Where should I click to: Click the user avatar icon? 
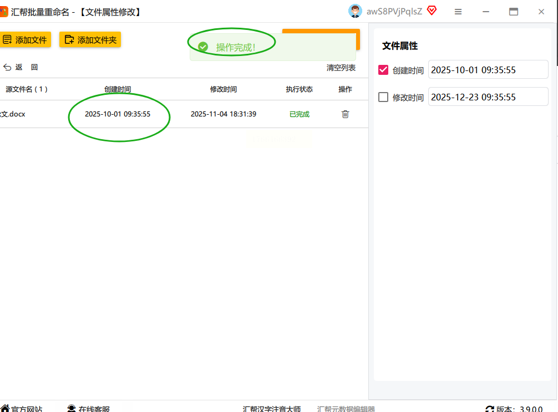pyautogui.click(x=355, y=11)
